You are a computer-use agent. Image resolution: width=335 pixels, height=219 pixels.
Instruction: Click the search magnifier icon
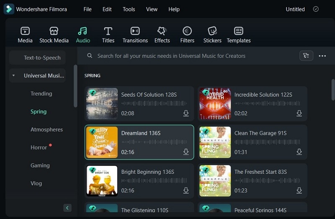click(x=90, y=56)
